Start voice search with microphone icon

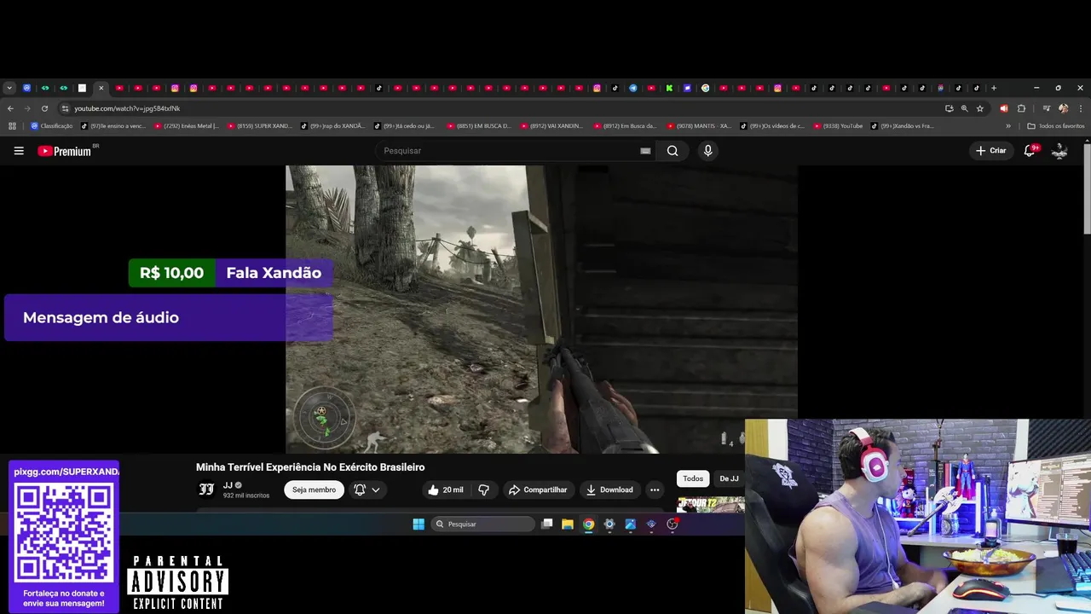(x=707, y=151)
